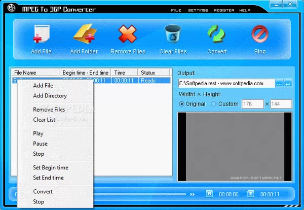
Task: Click the E end-time marker button
Action: pyautogui.click(x=250, y=193)
